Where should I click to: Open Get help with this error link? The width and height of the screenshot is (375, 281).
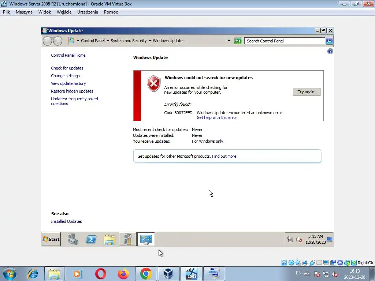coord(217,117)
